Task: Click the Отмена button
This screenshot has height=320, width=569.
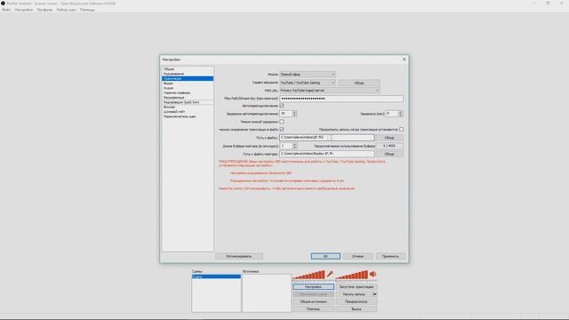Action: 357,256
